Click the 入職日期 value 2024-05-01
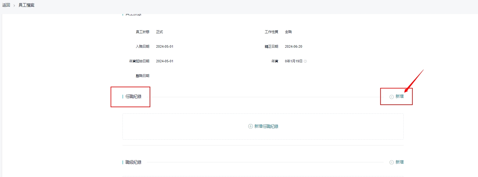Image resolution: width=478 pixels, height=177 pixels. tap(165, 46)
